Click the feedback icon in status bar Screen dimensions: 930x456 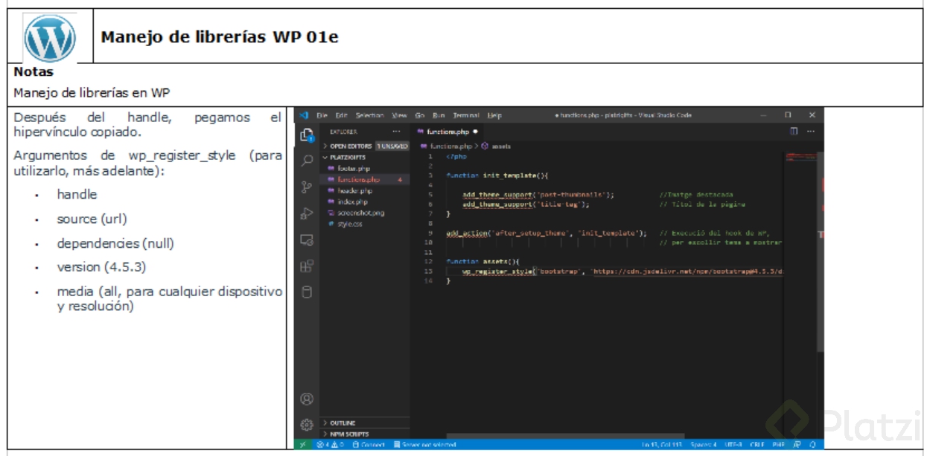(796, 445)
